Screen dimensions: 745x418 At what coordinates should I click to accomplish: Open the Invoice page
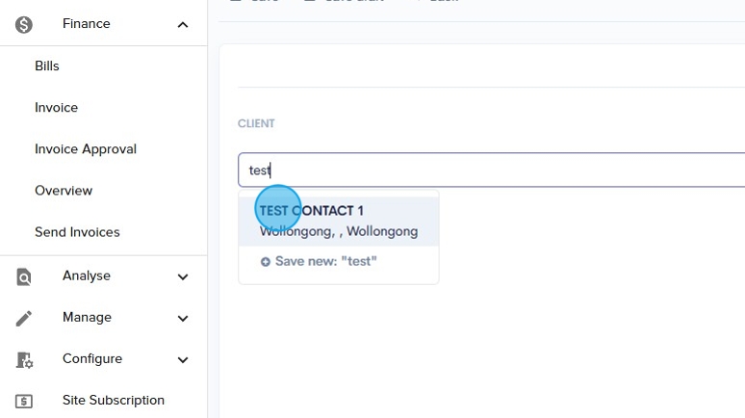point(56,108)
